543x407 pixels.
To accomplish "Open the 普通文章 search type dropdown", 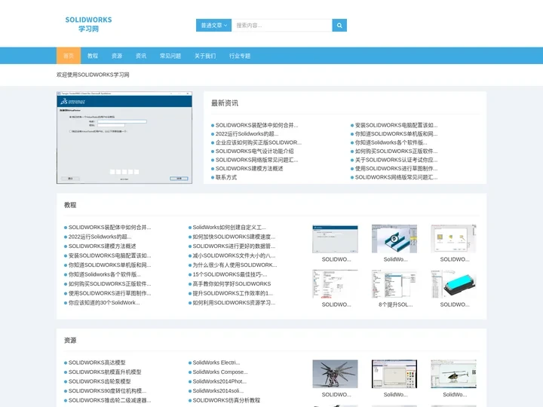I will [213, 26].
